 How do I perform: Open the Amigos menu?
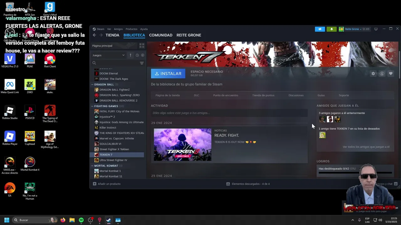coord(118,29)
